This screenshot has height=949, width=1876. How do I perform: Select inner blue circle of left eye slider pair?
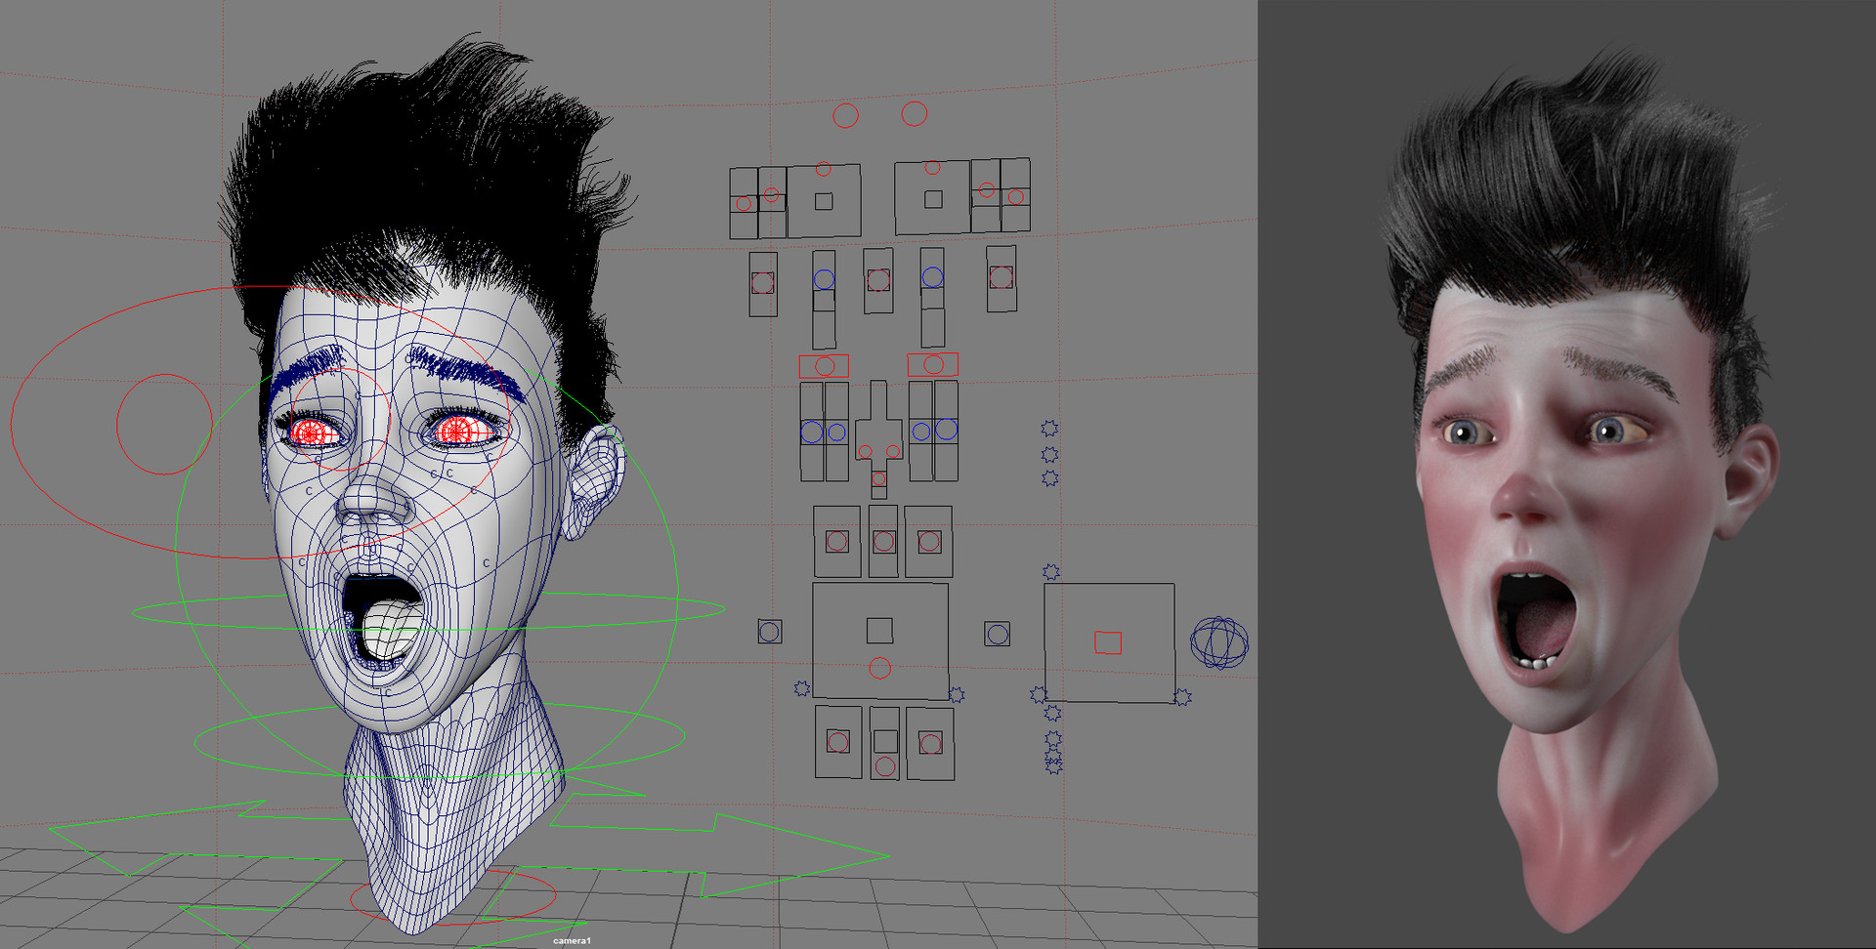tap(836, 433)
